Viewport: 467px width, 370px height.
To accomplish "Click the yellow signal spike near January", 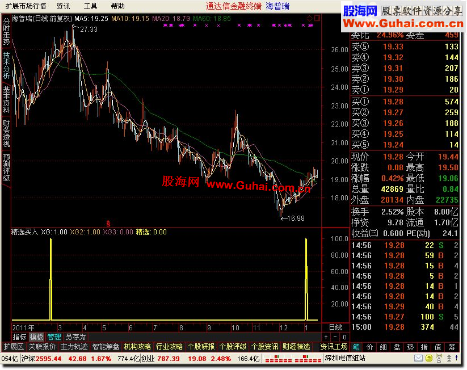I will [306, 279].
